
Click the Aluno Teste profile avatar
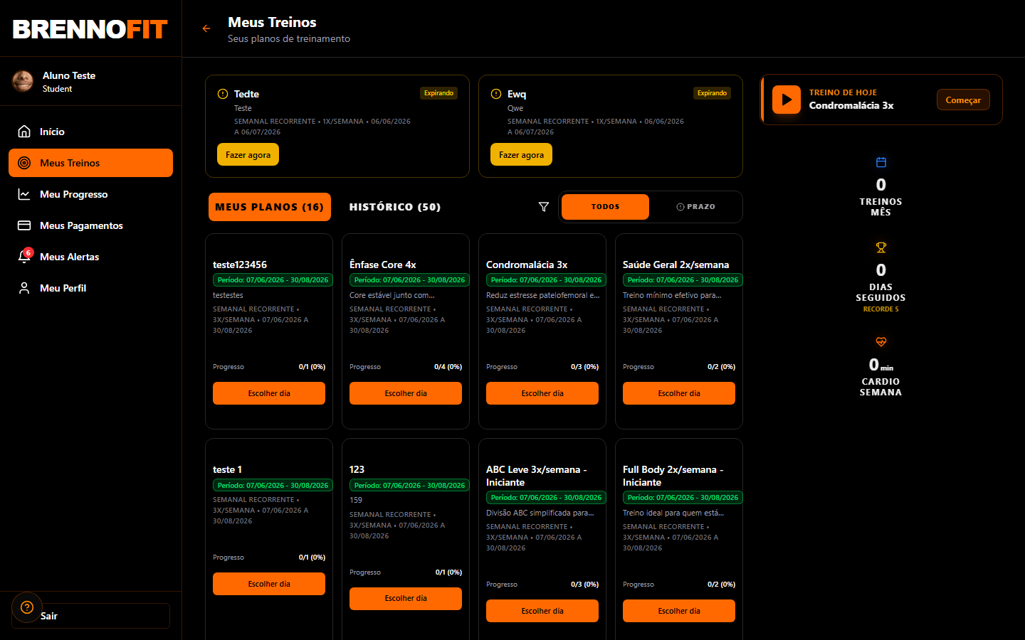pos(23,81)
